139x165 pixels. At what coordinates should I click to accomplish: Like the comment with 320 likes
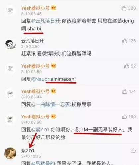[x=124, y=8]
